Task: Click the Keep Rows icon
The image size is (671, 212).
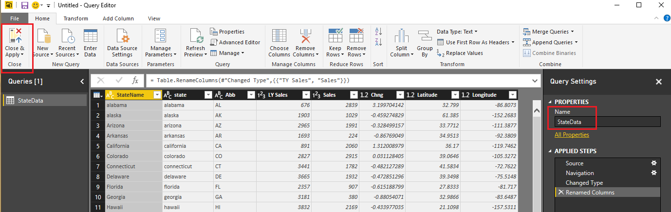Action: (x=335, y=36)
